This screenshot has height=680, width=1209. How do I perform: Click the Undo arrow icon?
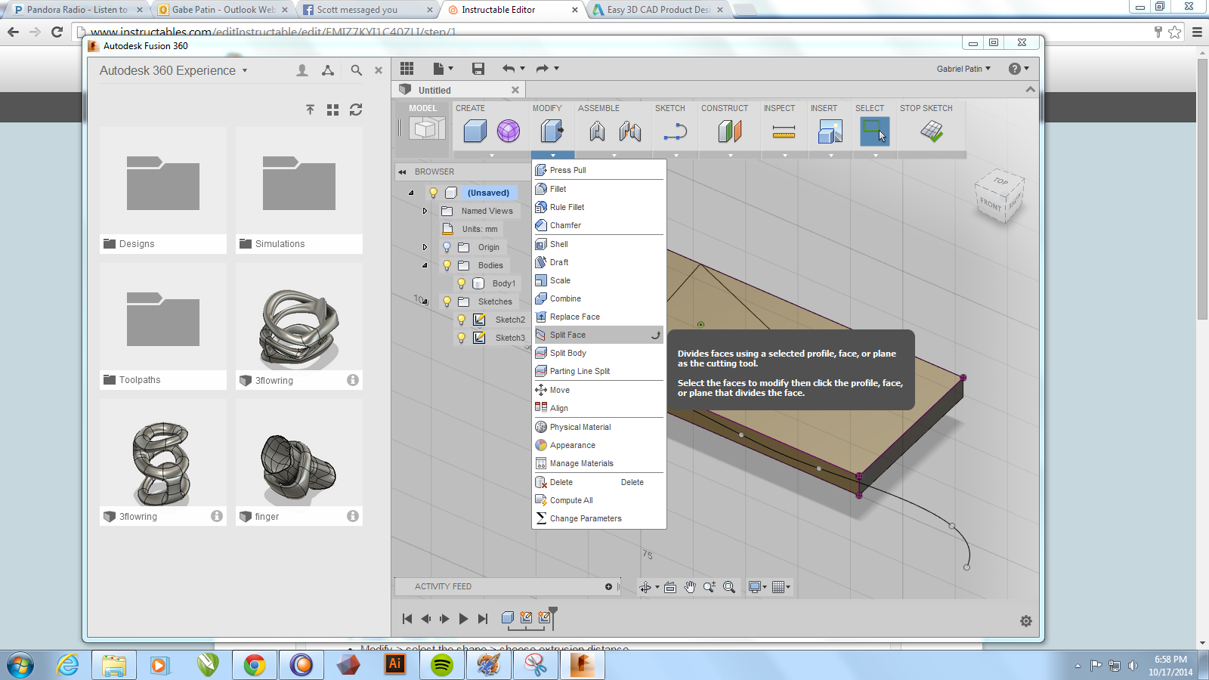(509, 69)
